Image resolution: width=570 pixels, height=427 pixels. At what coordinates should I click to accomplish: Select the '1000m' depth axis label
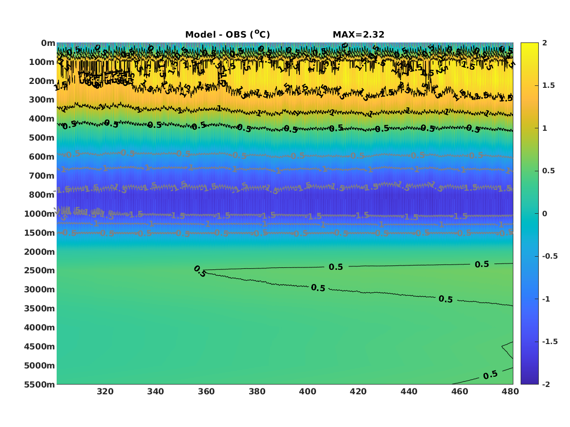pos(40,214)
